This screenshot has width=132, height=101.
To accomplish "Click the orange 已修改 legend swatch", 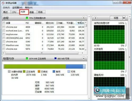I will point(39,71).
